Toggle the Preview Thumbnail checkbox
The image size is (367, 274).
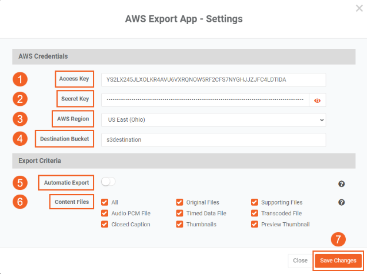tap(255, 224)
